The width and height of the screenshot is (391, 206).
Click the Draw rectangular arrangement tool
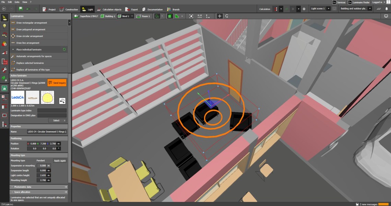[x=32, y=23]
